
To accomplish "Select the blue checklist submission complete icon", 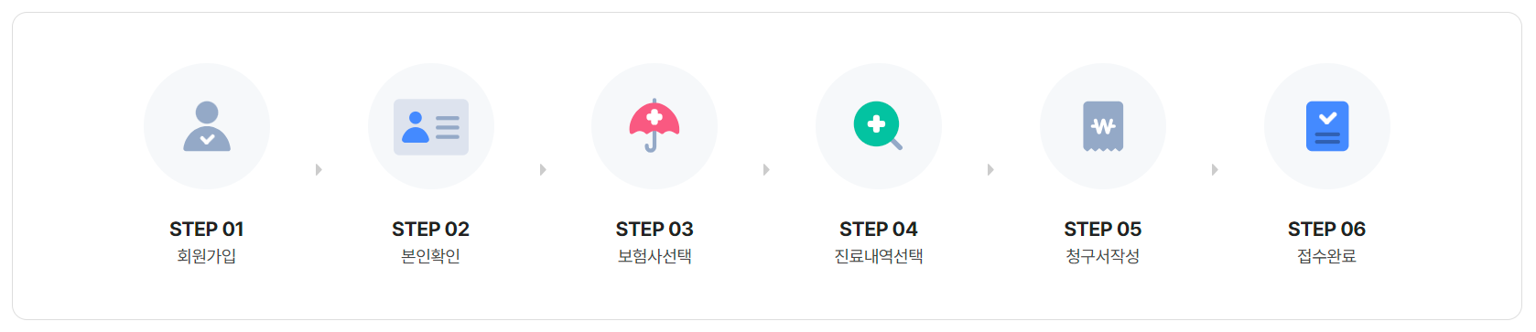I will pos(1327,126).
